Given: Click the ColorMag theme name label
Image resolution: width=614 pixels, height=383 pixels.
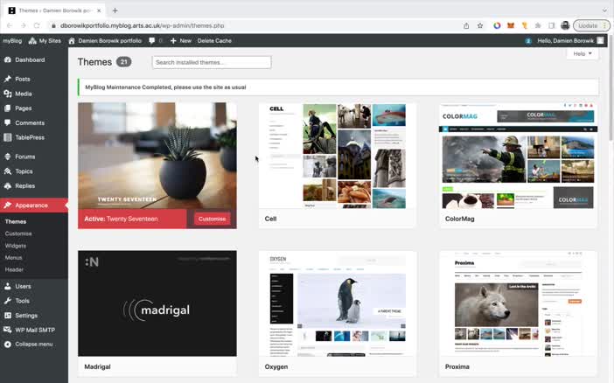Looking at the screenshot, I should click(x=460, y=219).
